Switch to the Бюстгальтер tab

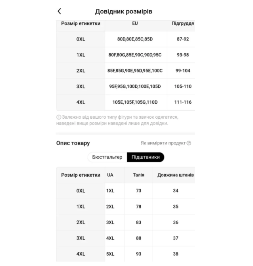tap(107, 157)
